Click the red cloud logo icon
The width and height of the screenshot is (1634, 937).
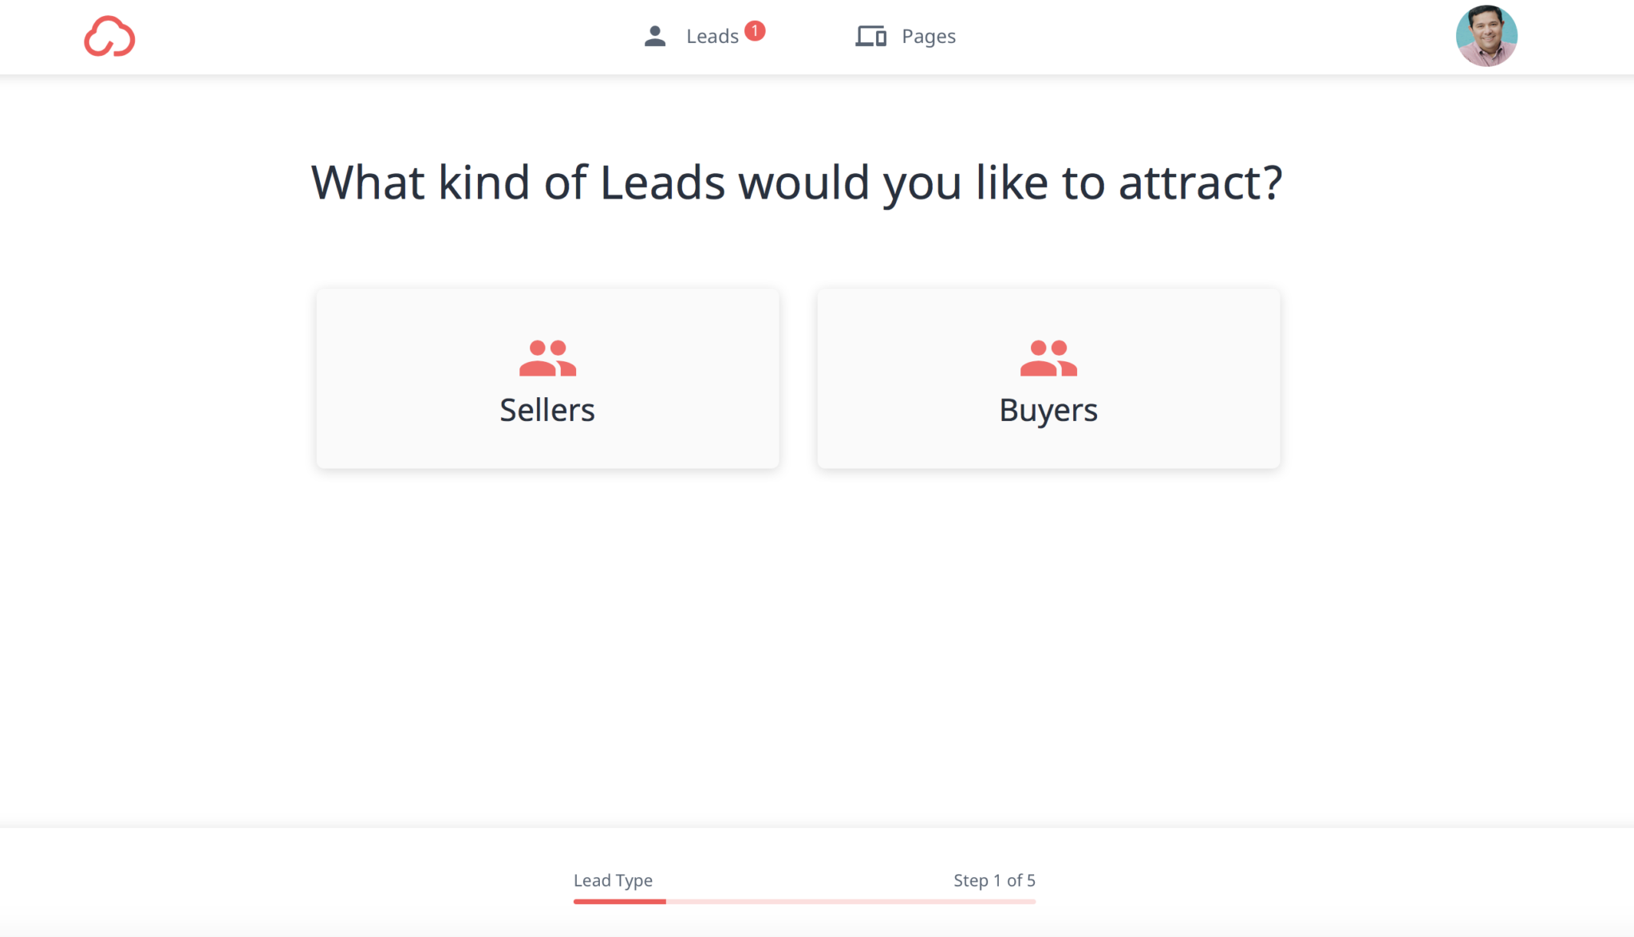(109, 37)
